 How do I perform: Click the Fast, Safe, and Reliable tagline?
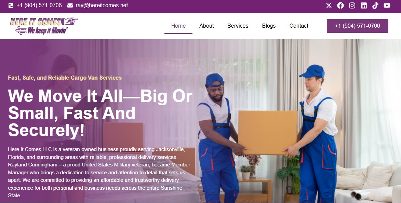coord(65,78)
